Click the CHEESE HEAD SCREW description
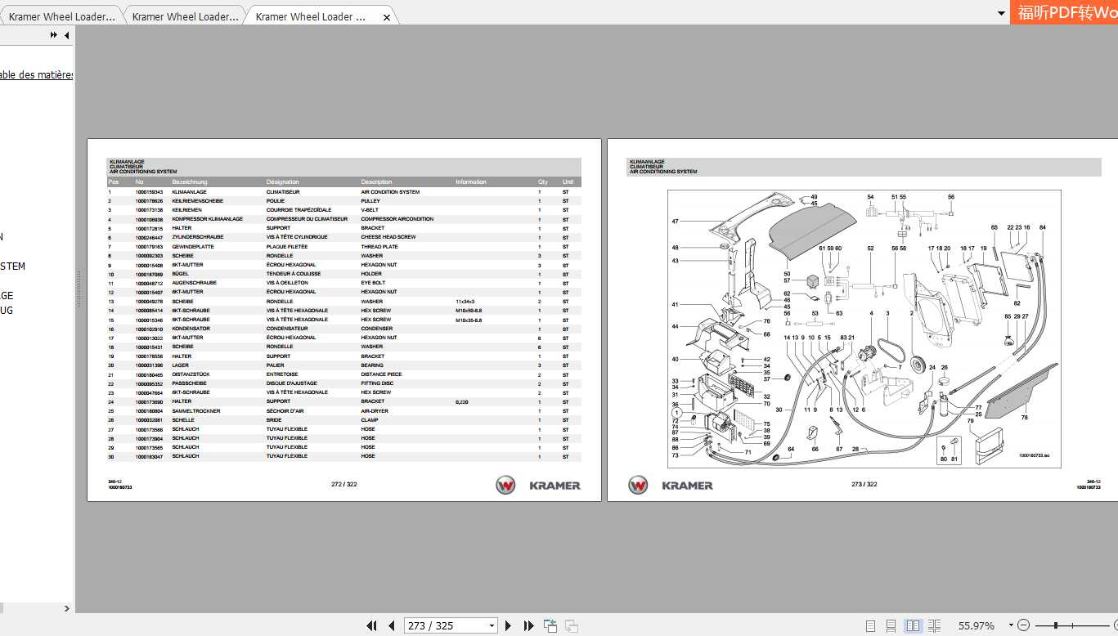1118x636 pixels. (388, 237)
